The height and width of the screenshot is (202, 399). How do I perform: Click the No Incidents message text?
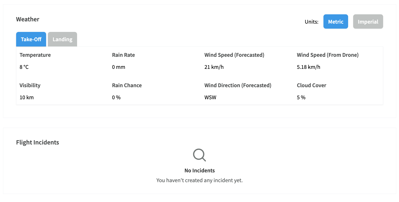tap(199, 171)
